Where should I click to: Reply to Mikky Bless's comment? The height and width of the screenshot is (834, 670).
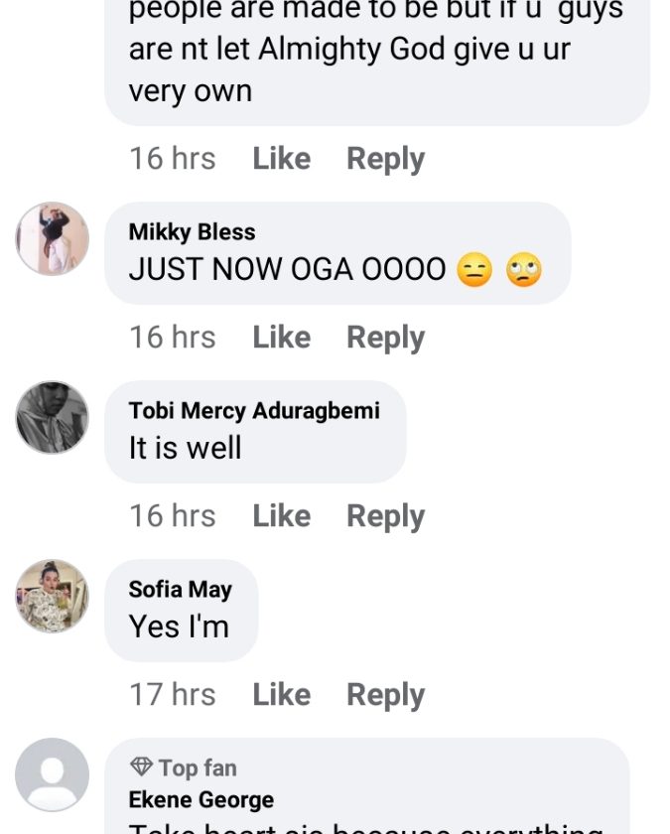click(385, 338)
